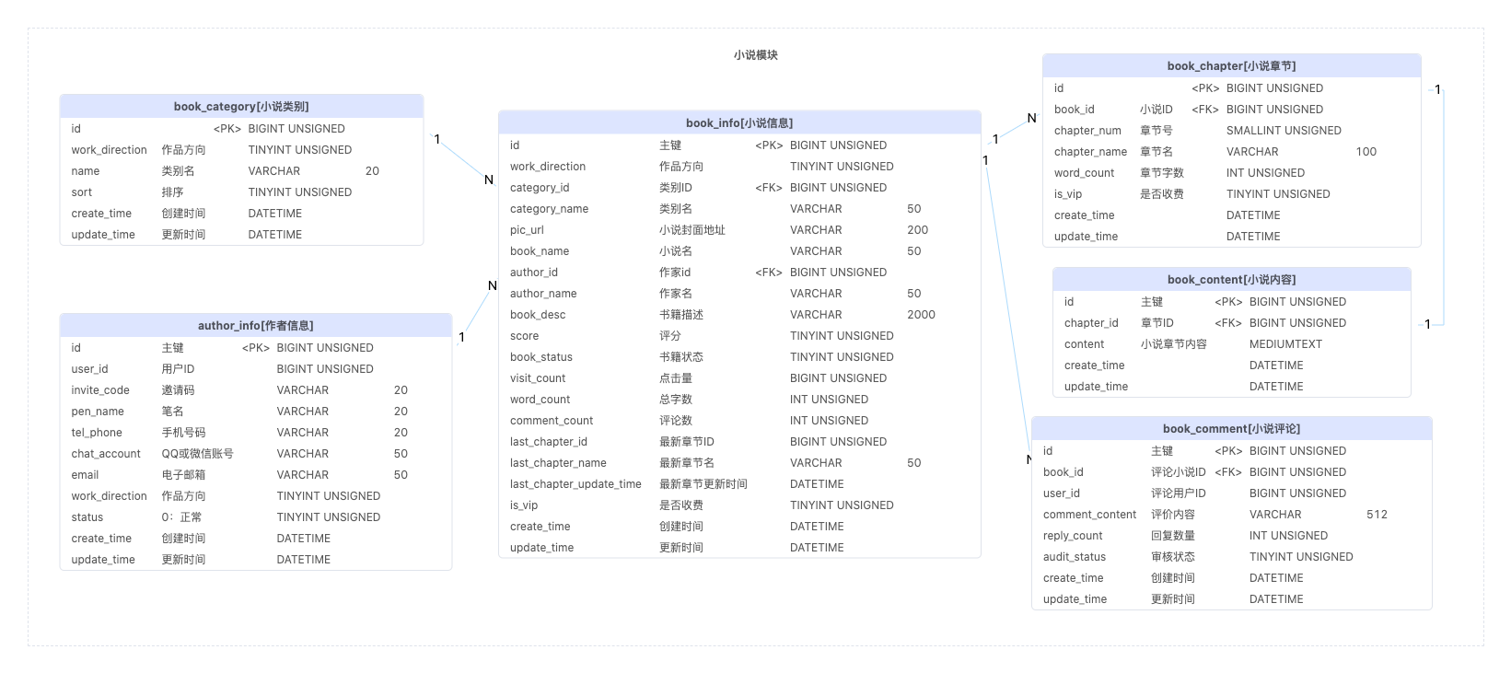Click the chat_account field row
Image resolution: width=1511 pixels, height=673 pixels.
(x=256, y=454)
